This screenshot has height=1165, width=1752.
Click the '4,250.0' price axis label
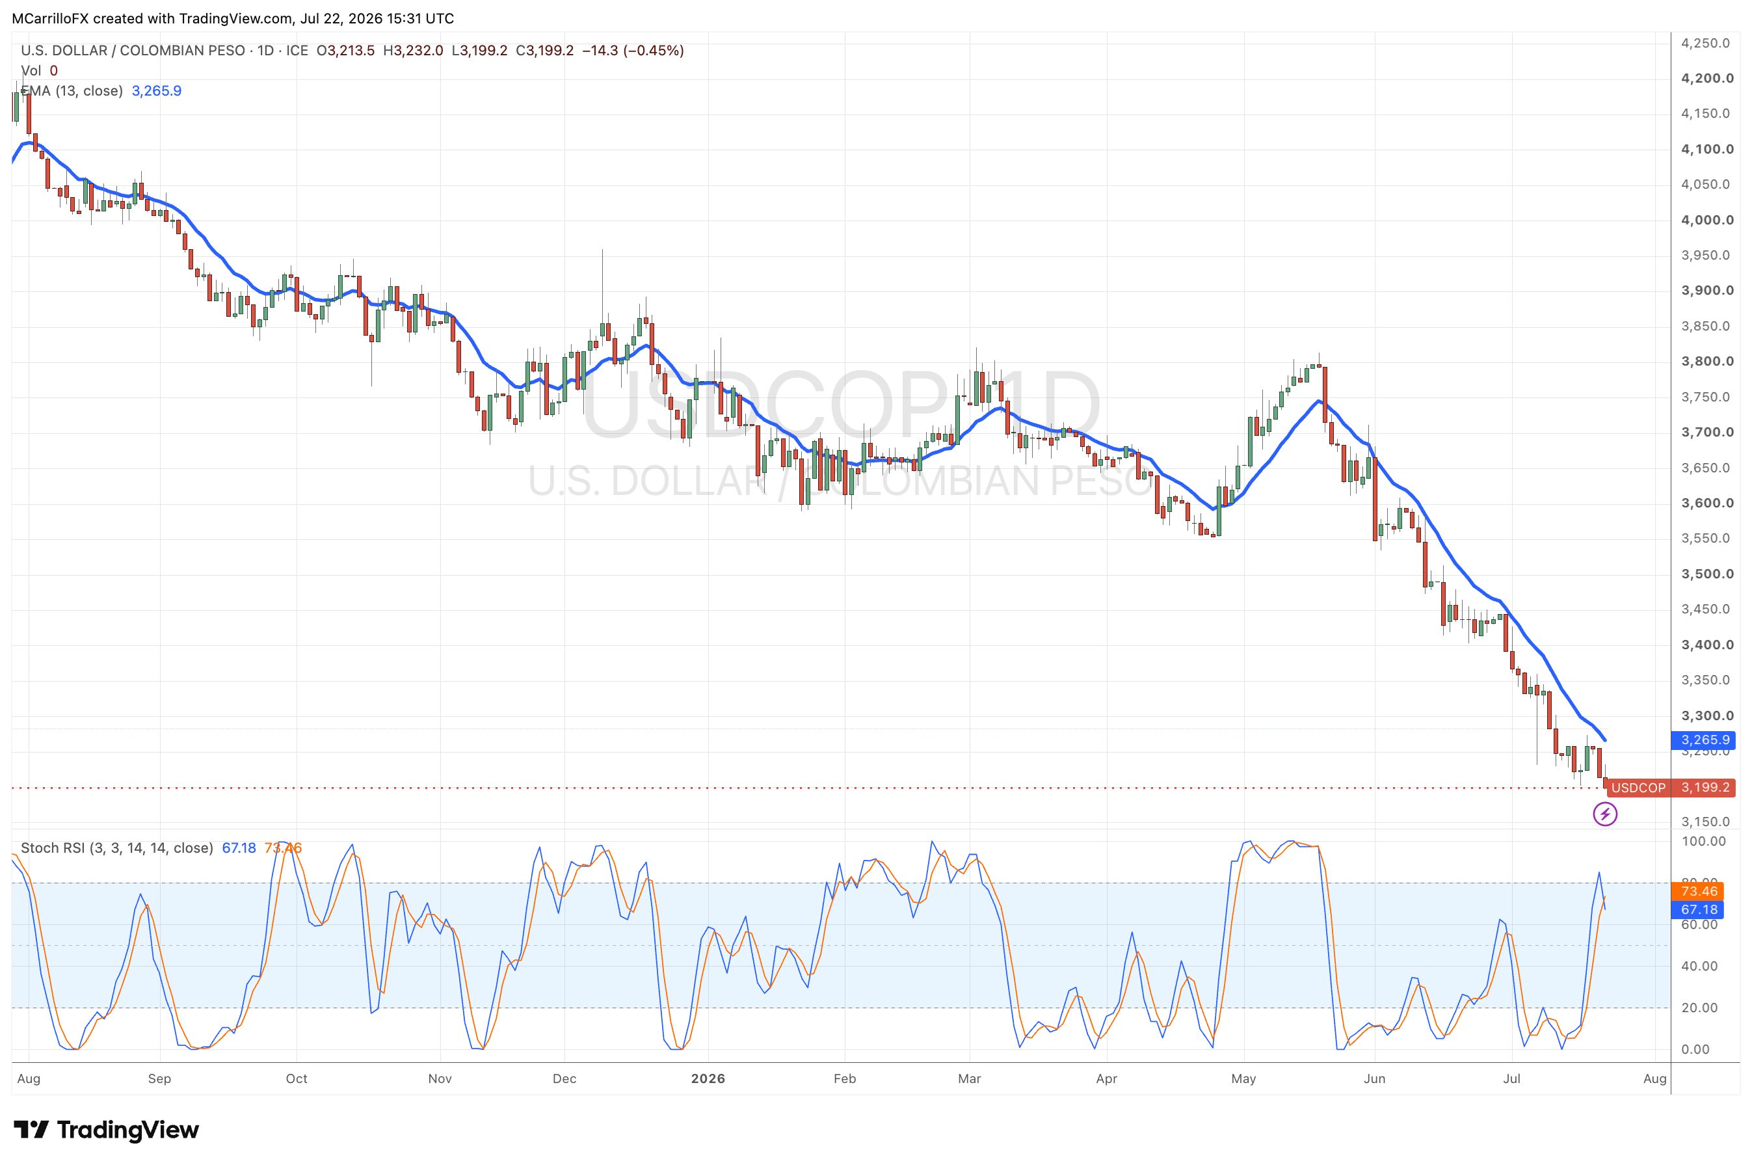point(1705,43)
